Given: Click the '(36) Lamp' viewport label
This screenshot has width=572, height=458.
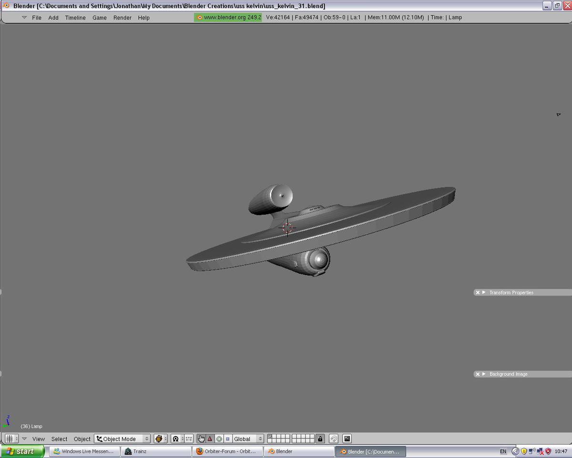Looking at the screenshot, I should pyautogui.click(x=31, y=426).
